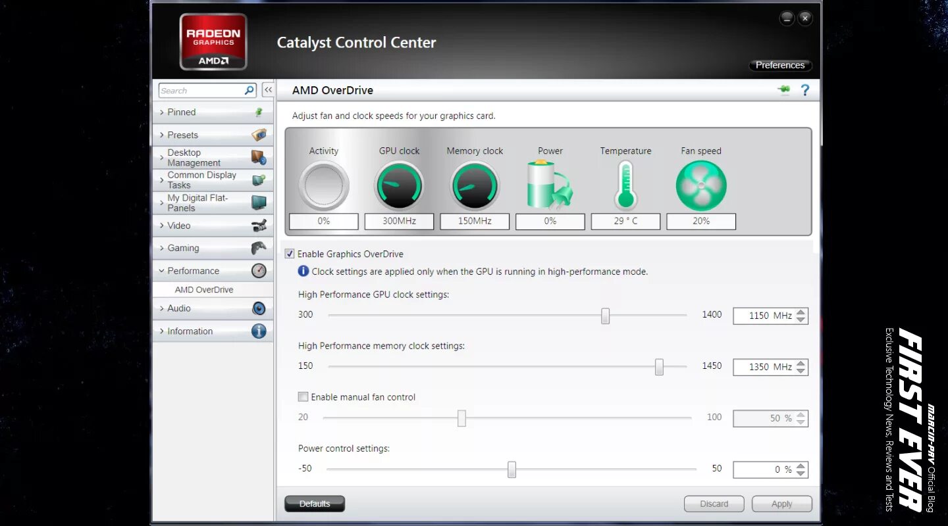Image resolution: width=948 pixels, height=526 pixels.
Task: Click the Gaming controller icon
Action: tap(259, 248)
